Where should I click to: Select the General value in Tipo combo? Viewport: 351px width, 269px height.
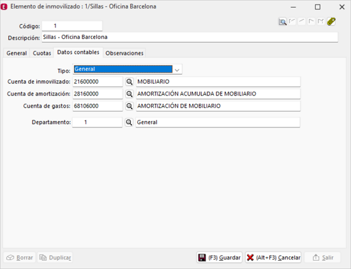coord(123,69)
